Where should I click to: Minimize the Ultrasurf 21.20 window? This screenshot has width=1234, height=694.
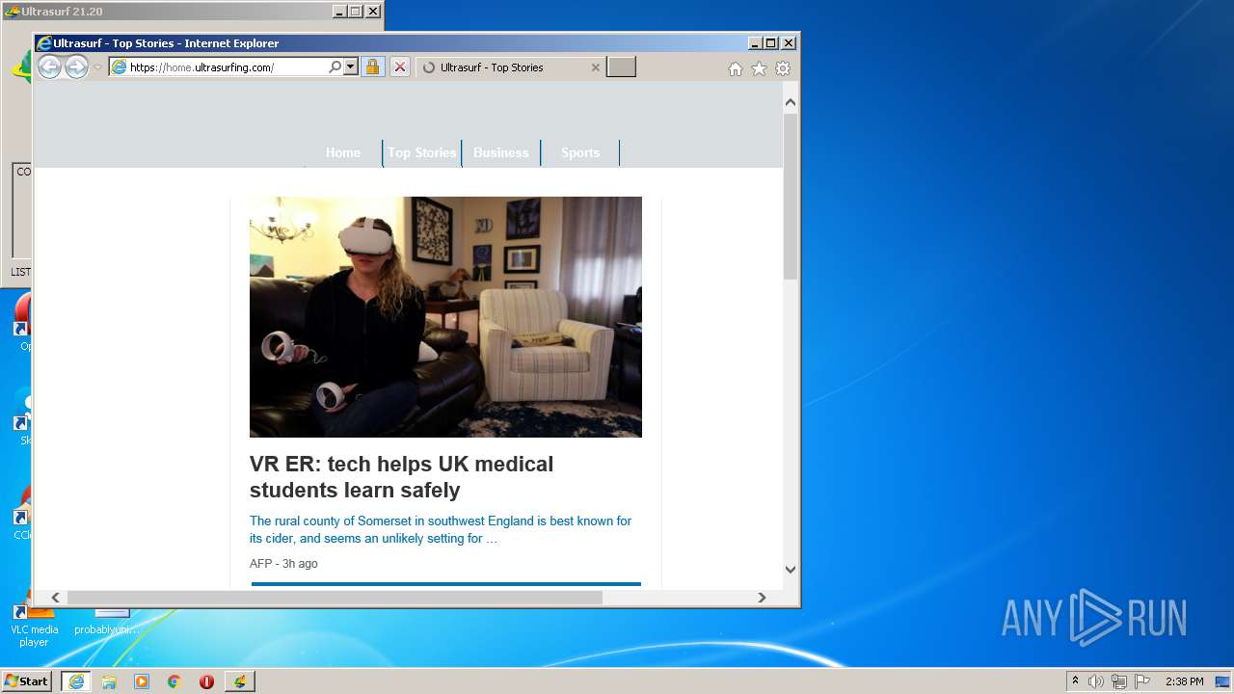pos(338,12)
